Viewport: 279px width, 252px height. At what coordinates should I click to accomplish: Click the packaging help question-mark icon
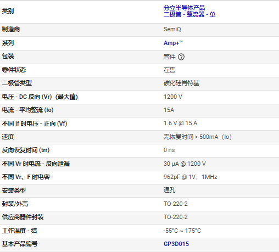pyautogui.click(x=181, y=57)
